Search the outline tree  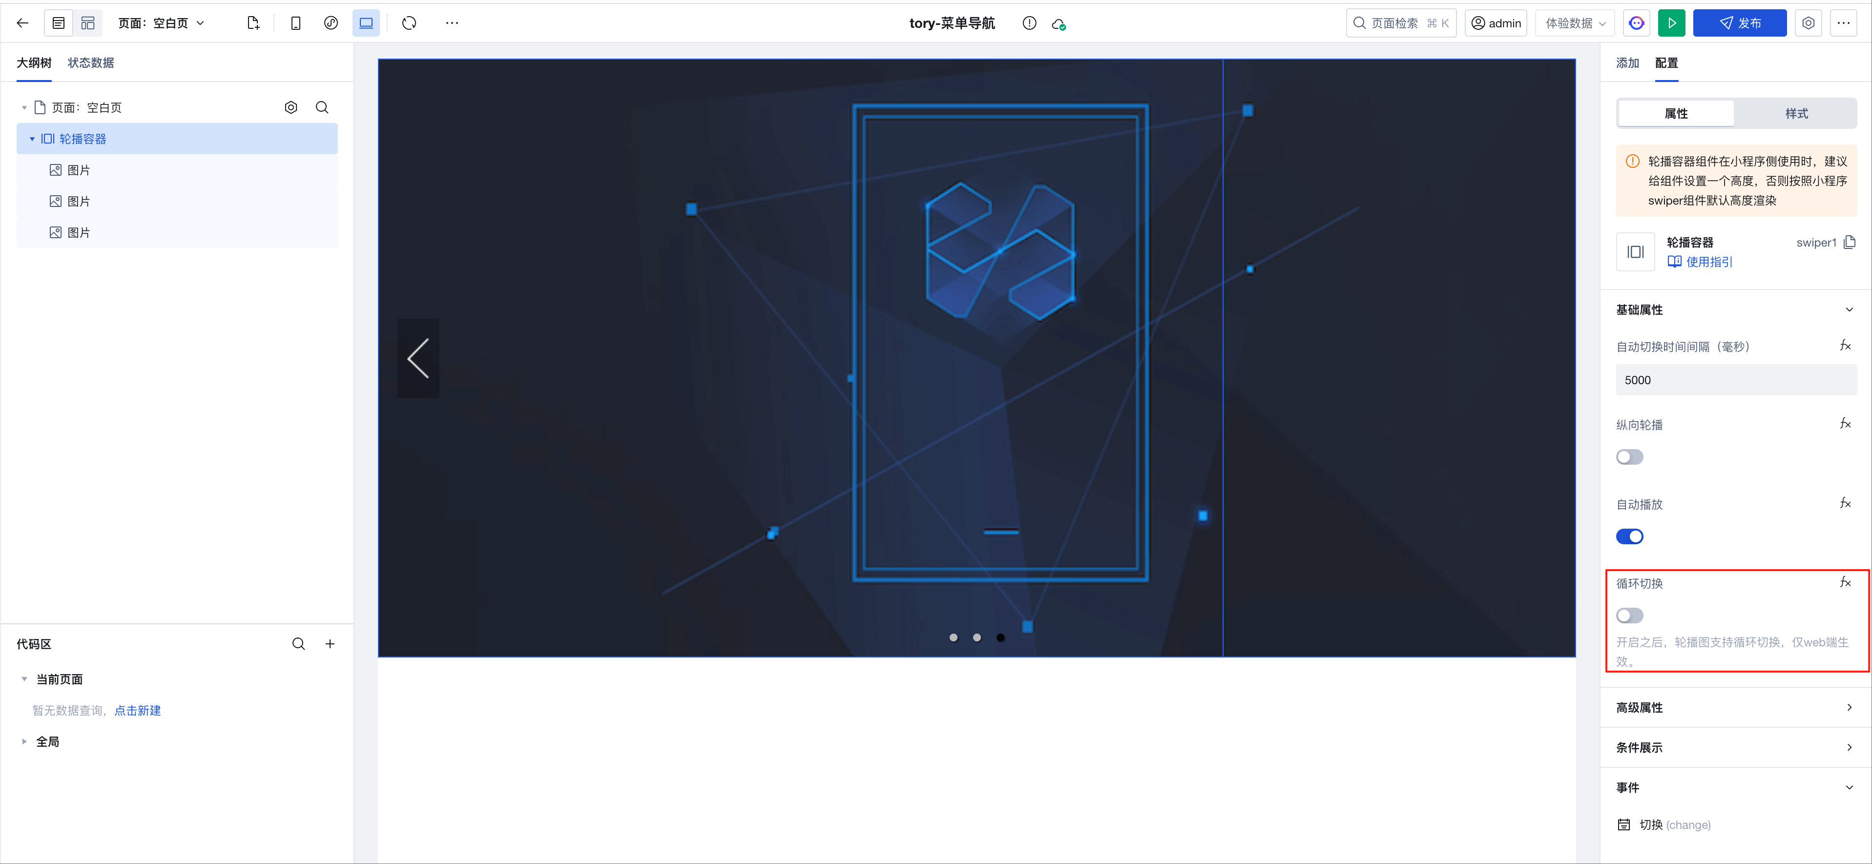point(322,107)
